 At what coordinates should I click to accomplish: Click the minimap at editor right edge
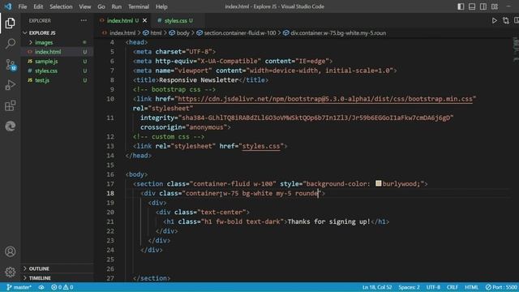click(516, 49)
